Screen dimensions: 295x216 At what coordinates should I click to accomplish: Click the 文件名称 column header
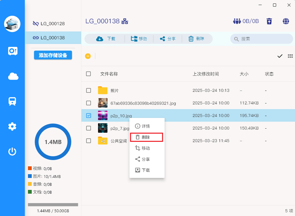(109, 74)
